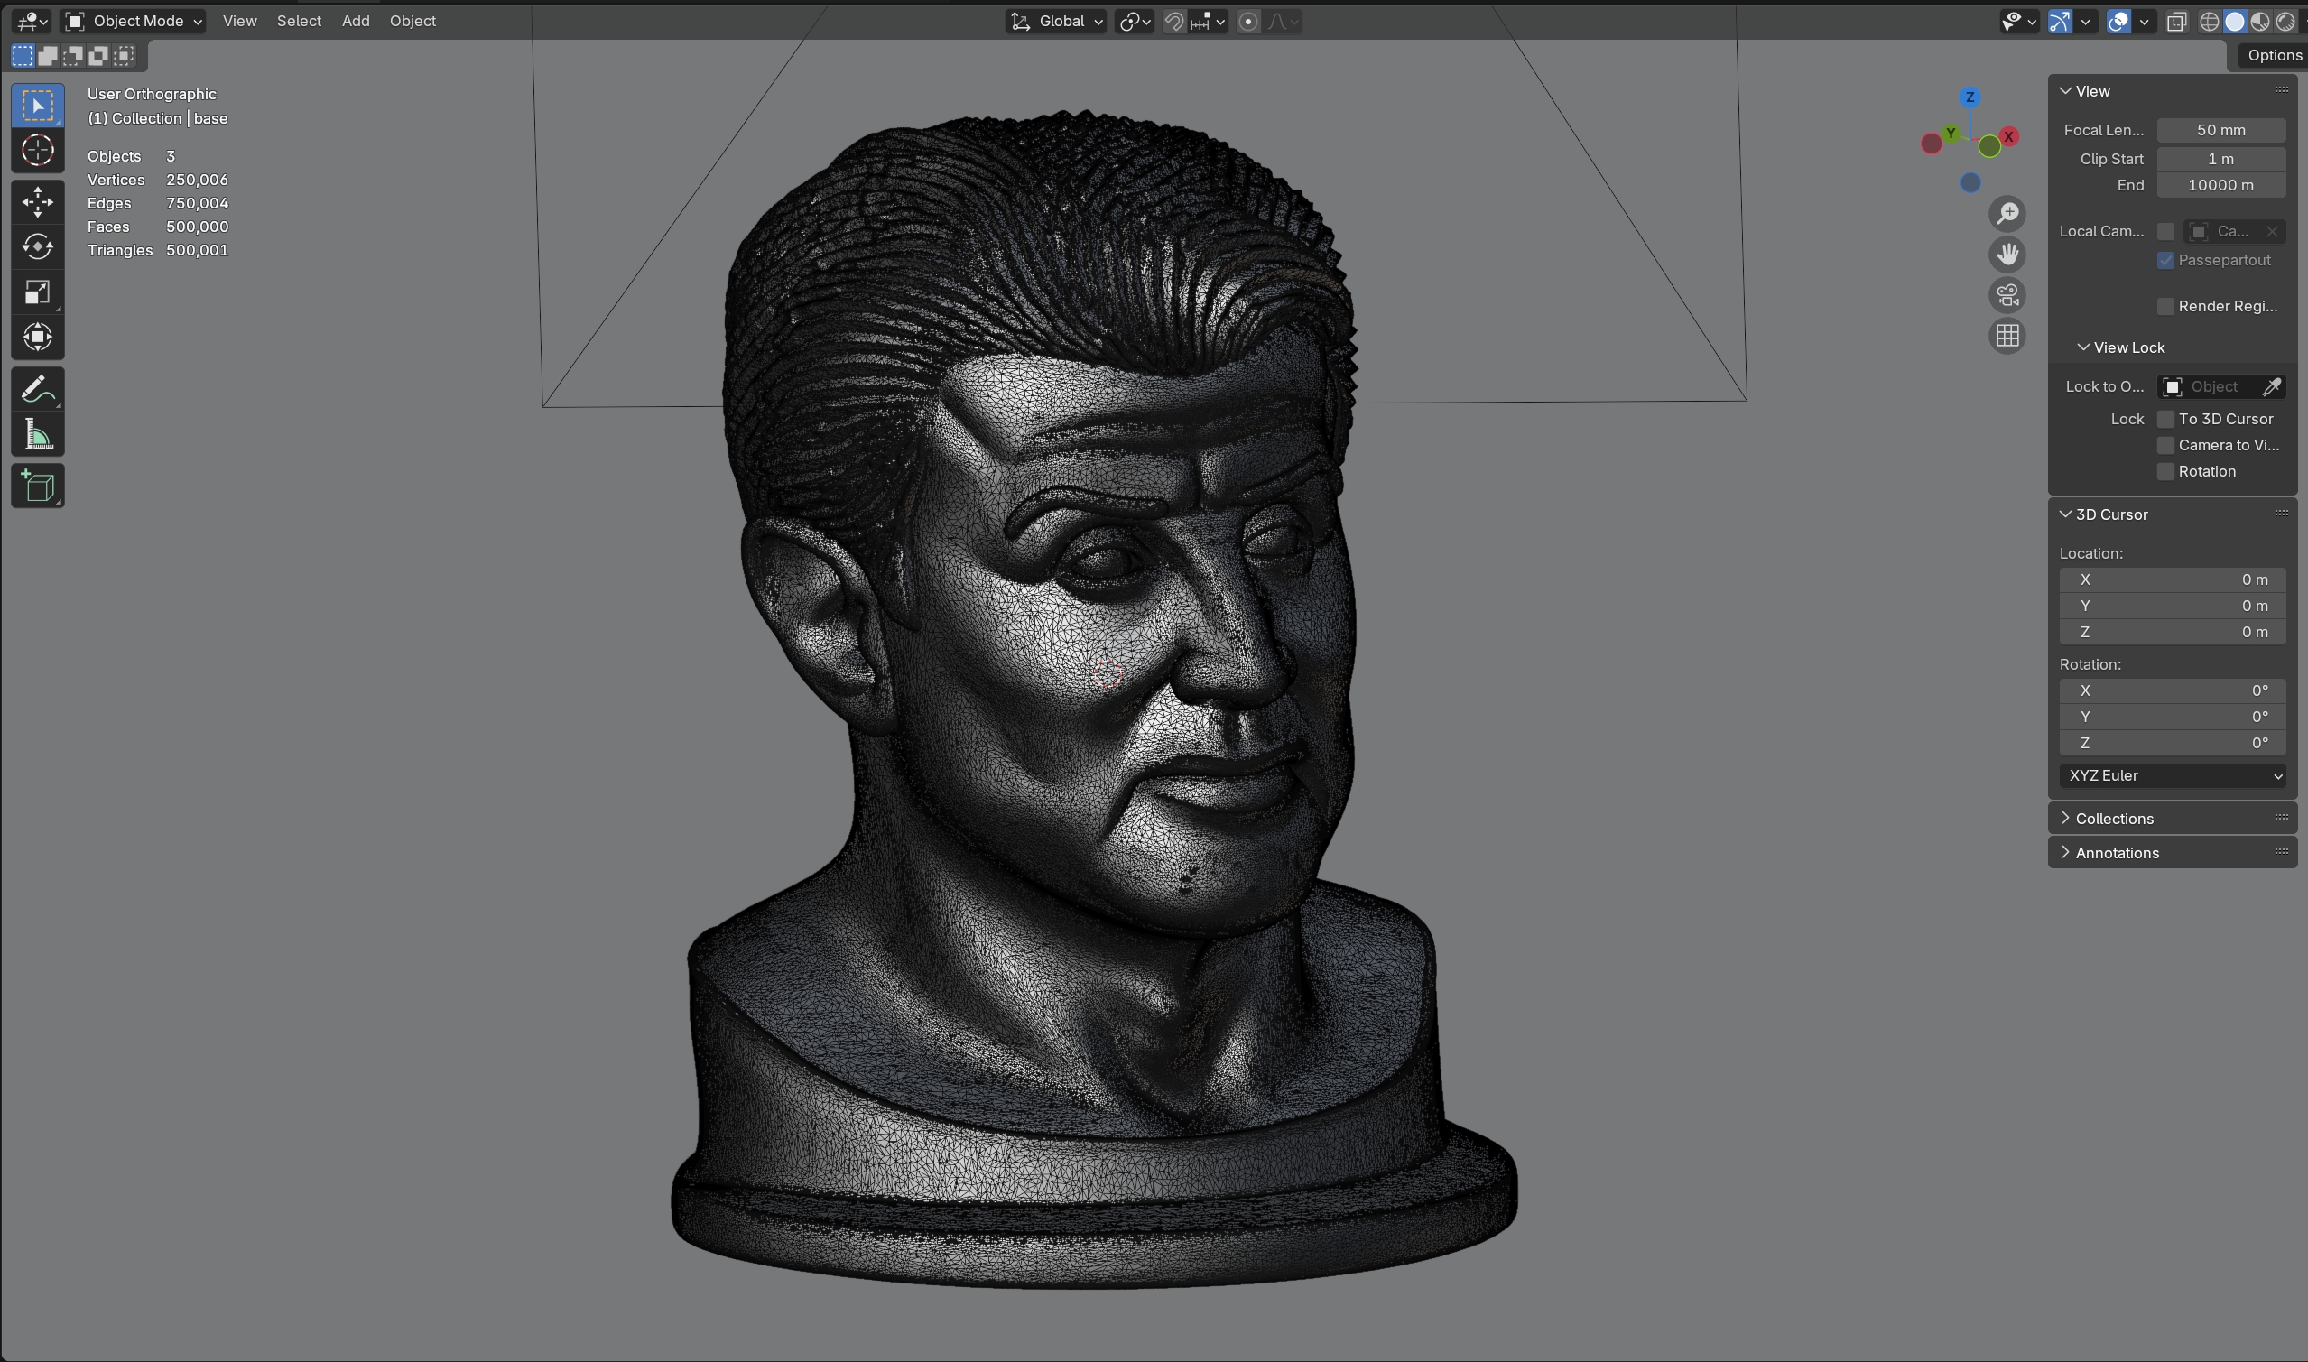Select the 3D Cursor tool
This screenshot has height=1362, width=2308.
[38, 151]
